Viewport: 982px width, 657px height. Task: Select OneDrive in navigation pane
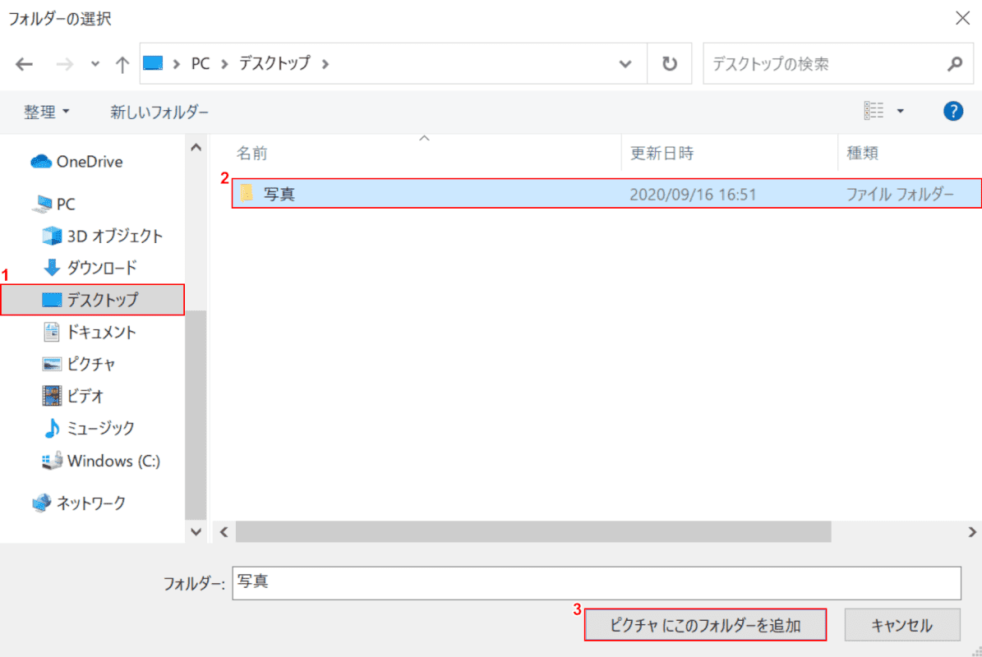coord(90,162)
